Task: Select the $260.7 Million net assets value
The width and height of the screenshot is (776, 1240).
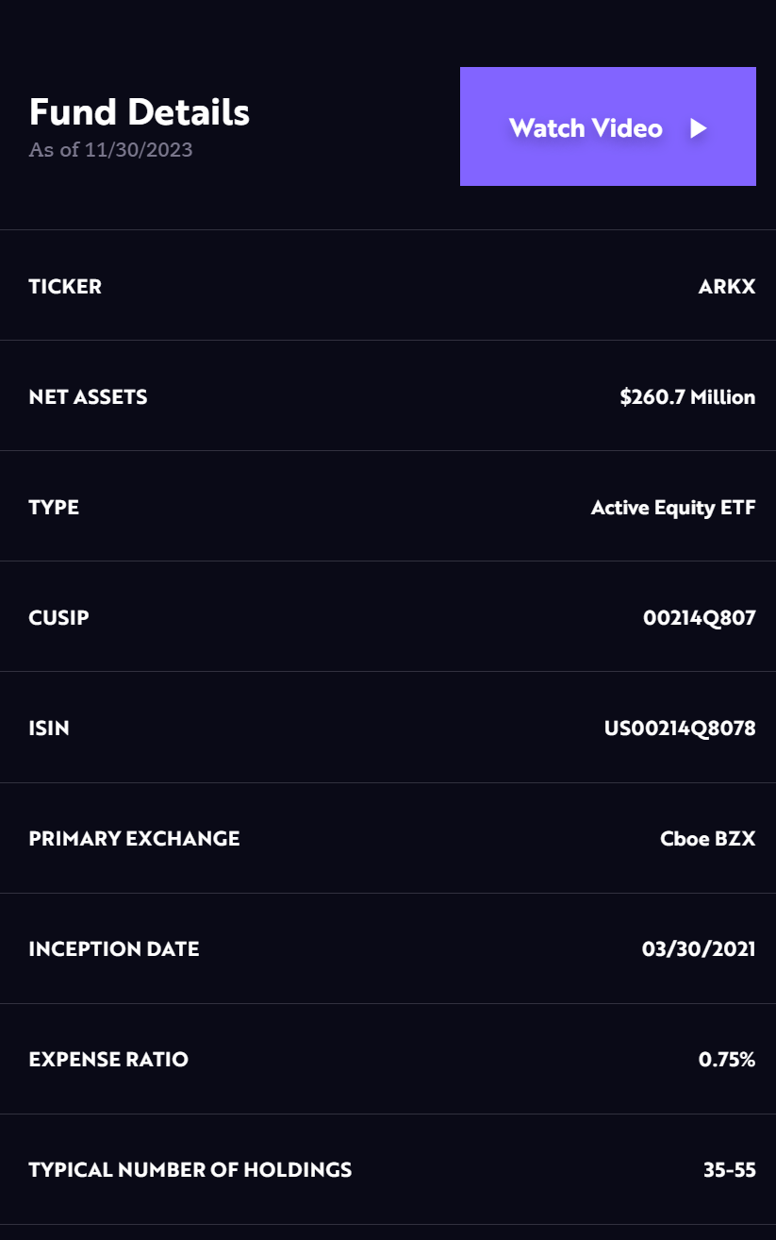Action: [687, 396]
